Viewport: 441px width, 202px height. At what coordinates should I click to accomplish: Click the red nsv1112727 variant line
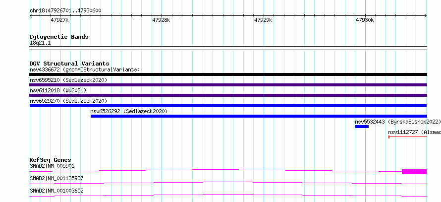click(x=408, y=137)
